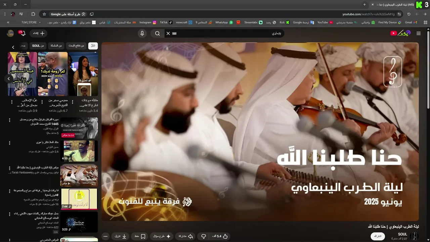Reload the page using the browser refresh icon

tap(409, 14)
